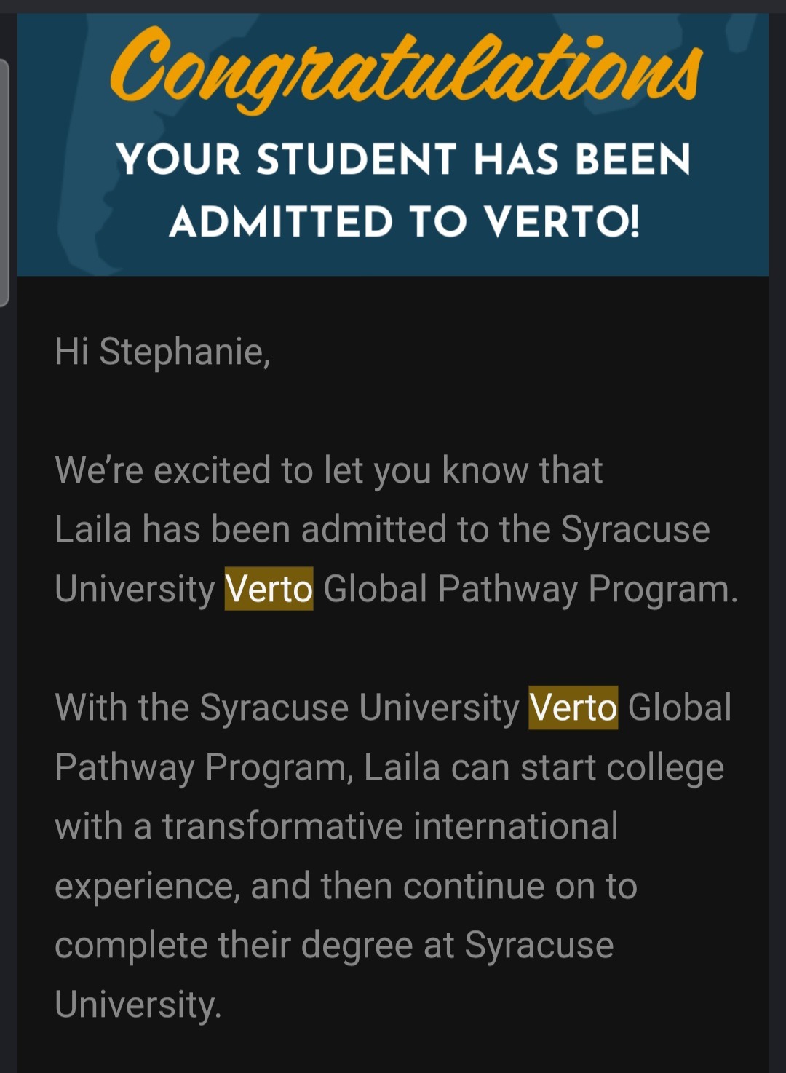Click "Global Pathway Program." ending first paragraph
The image size is (786, 1073).
click(x=531, y=589)
